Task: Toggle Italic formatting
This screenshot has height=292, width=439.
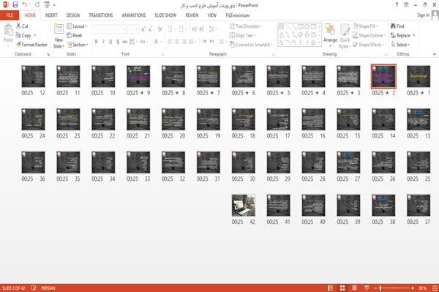Action: click(x=103, y=42)
